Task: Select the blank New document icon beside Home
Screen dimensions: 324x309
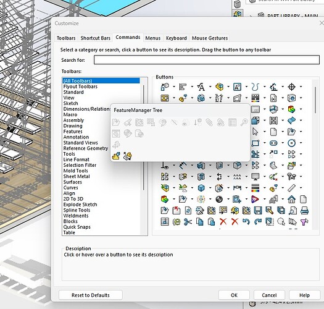Action: 303,200
